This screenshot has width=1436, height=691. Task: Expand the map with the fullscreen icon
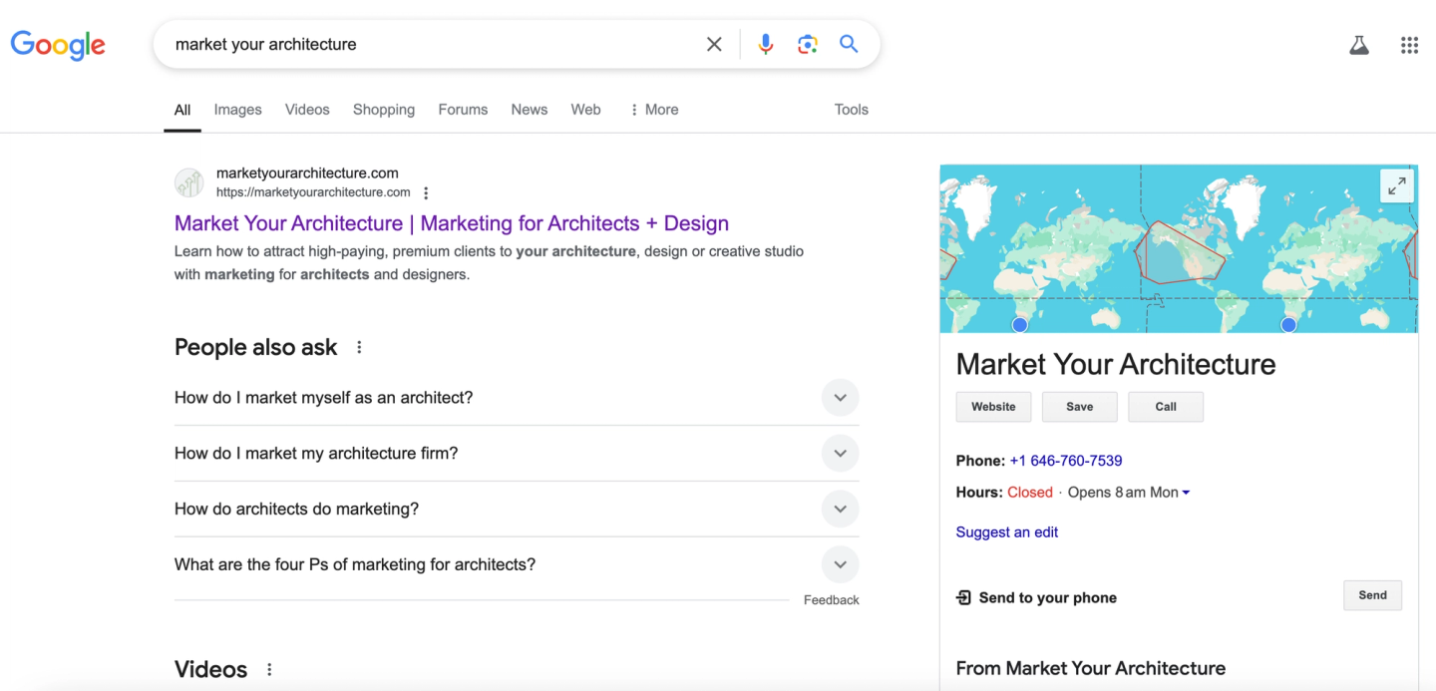click(1397, 185)
